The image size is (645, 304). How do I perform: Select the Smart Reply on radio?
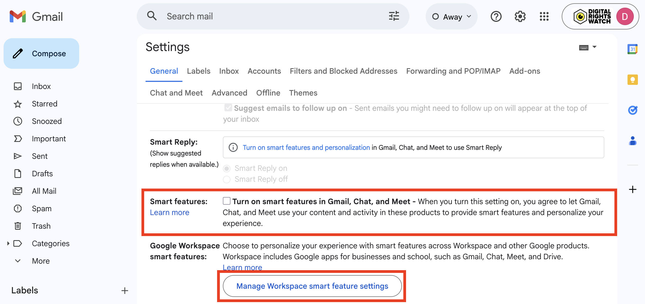coord(227,168)
